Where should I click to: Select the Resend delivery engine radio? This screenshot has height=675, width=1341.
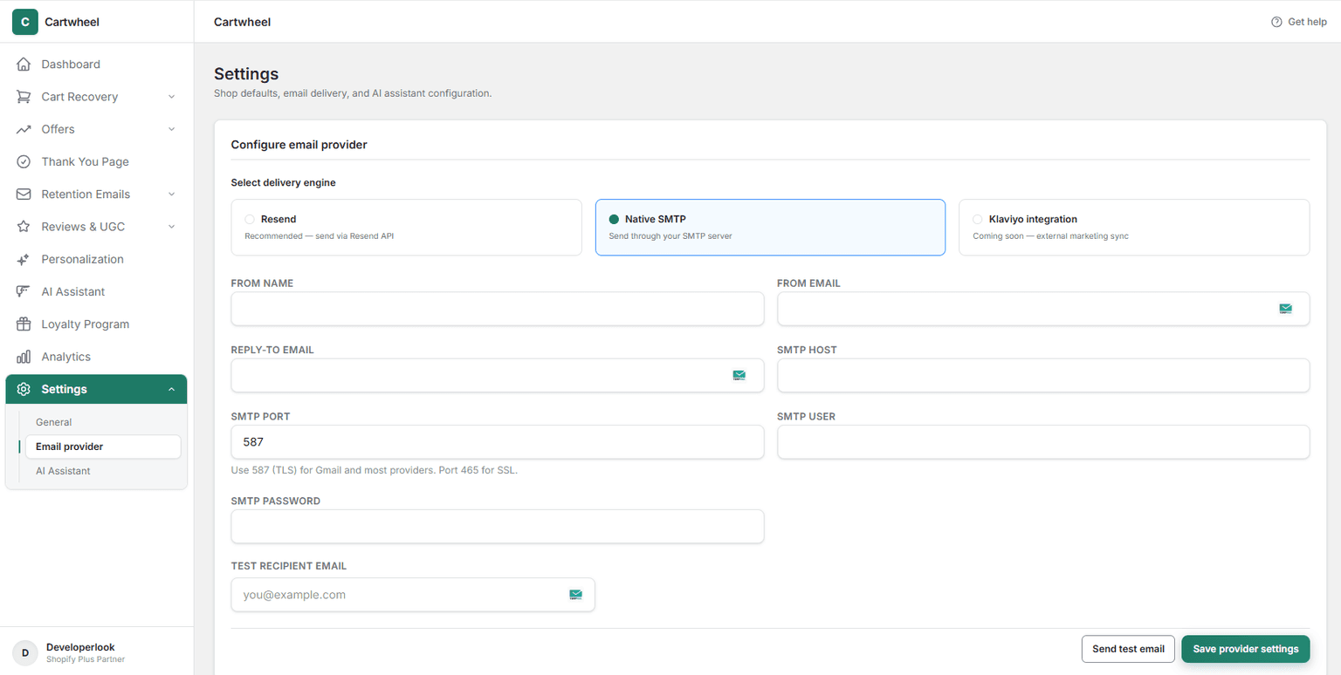point(250,220)
